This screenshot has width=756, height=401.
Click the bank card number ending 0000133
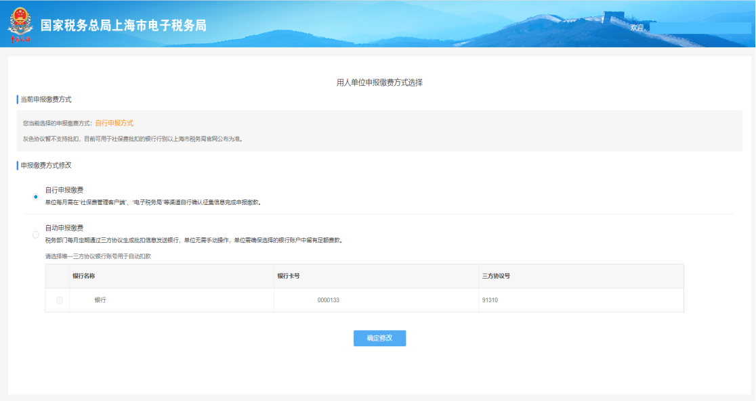[x=328, y=300]
